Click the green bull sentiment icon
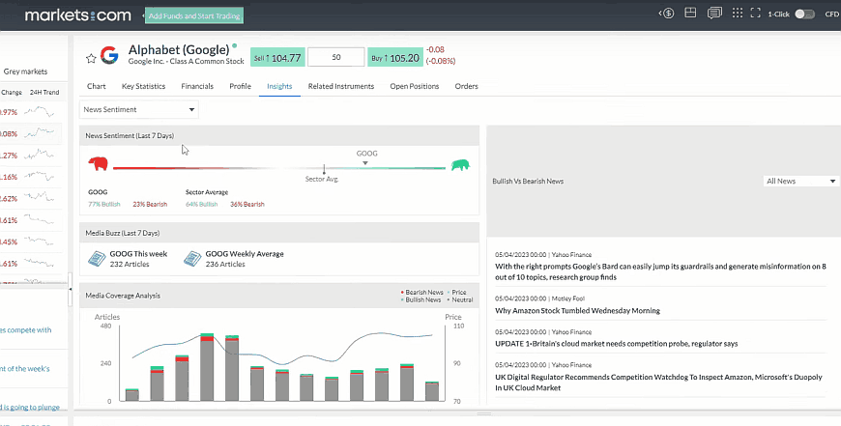The image size is (841, 426). [460, 165]
